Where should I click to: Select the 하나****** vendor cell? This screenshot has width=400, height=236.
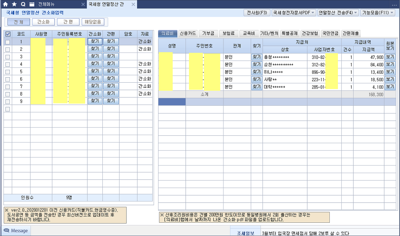285,72
